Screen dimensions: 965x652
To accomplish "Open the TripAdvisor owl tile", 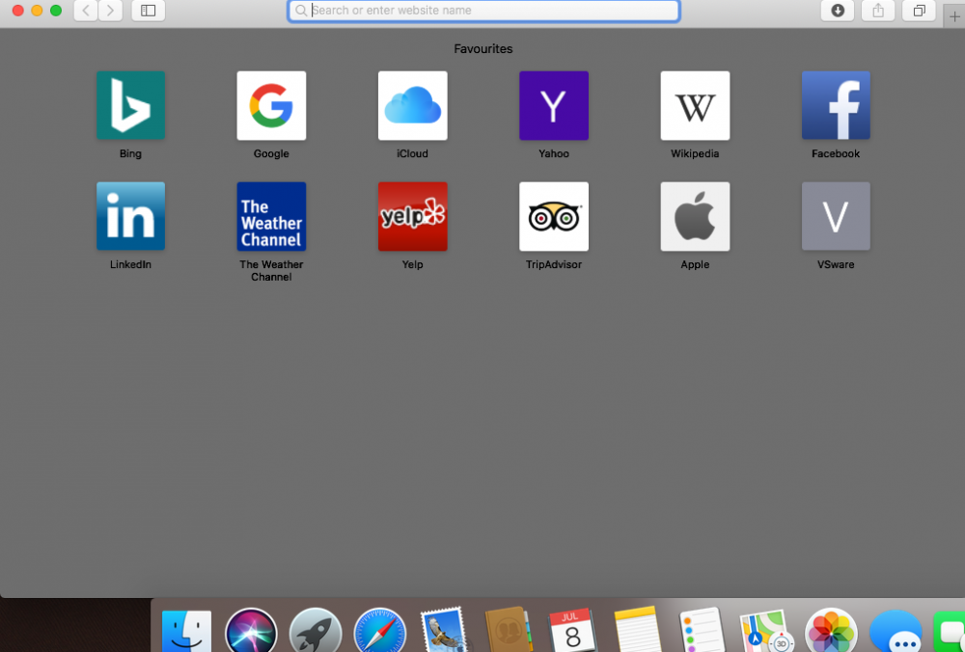I will 554,216.
